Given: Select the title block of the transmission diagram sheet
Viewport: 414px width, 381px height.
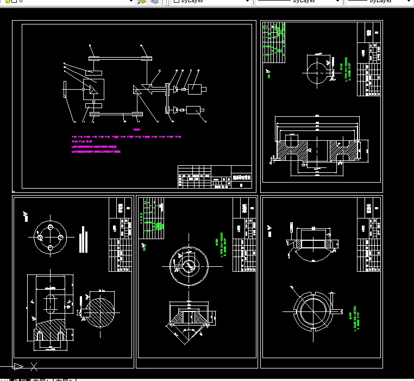Looking at the screenshot, I should (215, 177).
